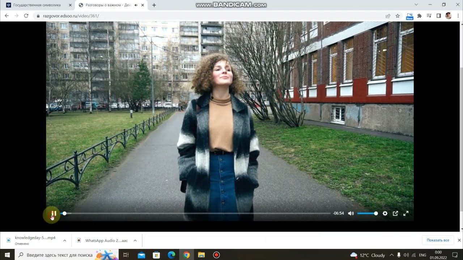The image size is (463, 260).
Task: Open Chrome profile avatar
Action: (448, 16)
